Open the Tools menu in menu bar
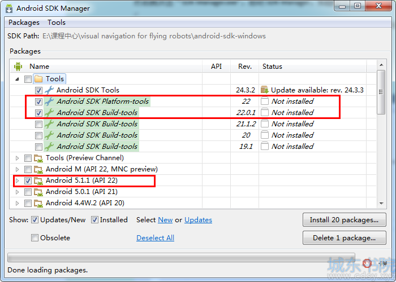 tap(57, 23)
